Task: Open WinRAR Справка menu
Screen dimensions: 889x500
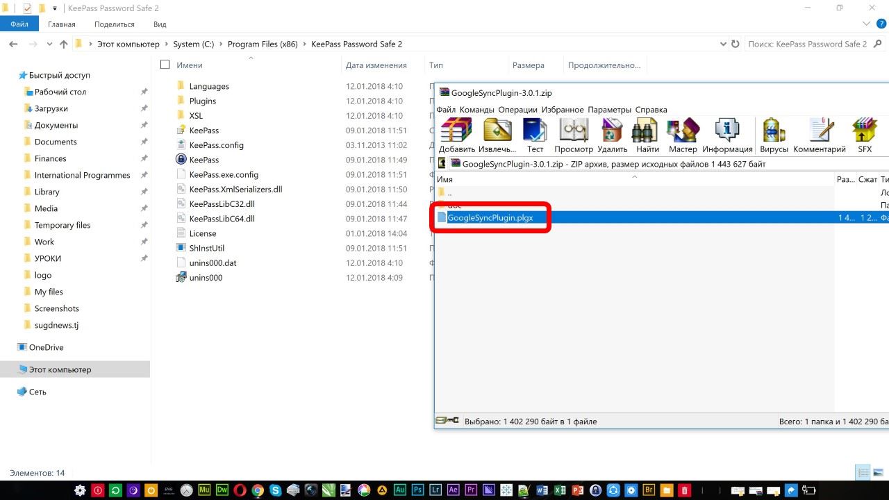Action: tap(651, 110)
